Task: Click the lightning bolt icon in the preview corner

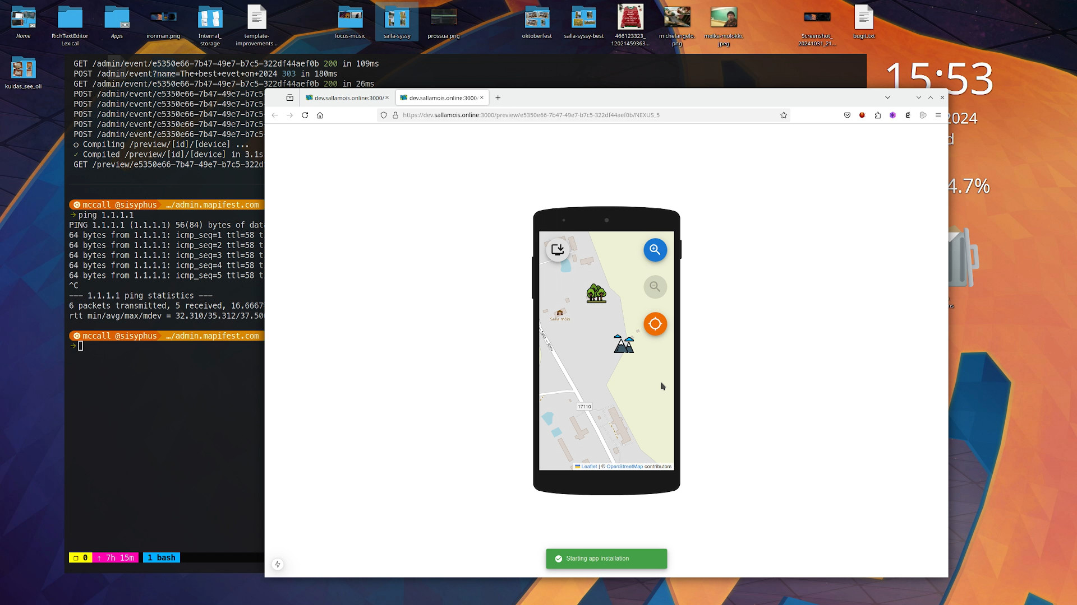Action: point(278,565)
